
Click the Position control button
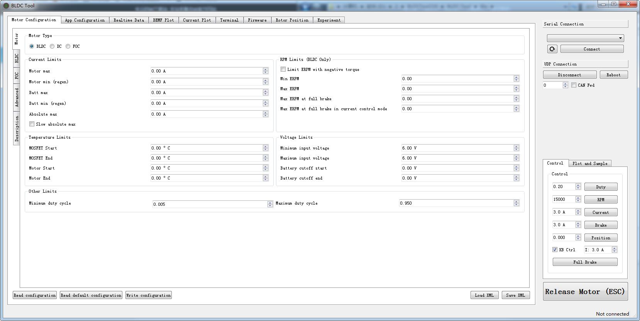(601, 238)
